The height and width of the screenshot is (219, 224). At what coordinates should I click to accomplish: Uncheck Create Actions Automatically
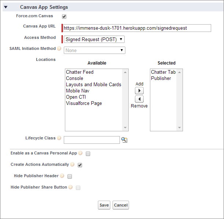pos(80,165)
